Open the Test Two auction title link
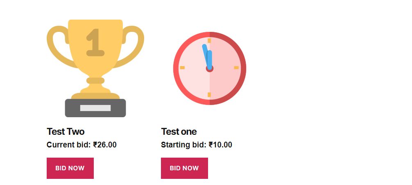Screen dimensions: 412x185 [66, 132]
